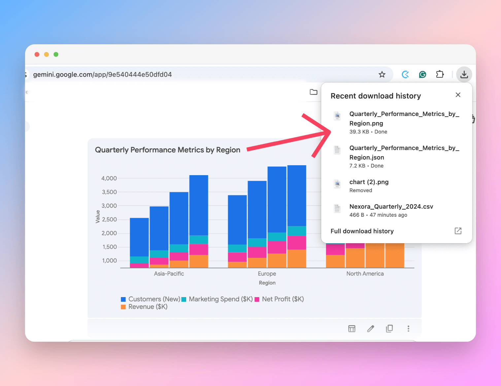Open table view of the chart data
The image size is (501, 386).
click(352, 328)
